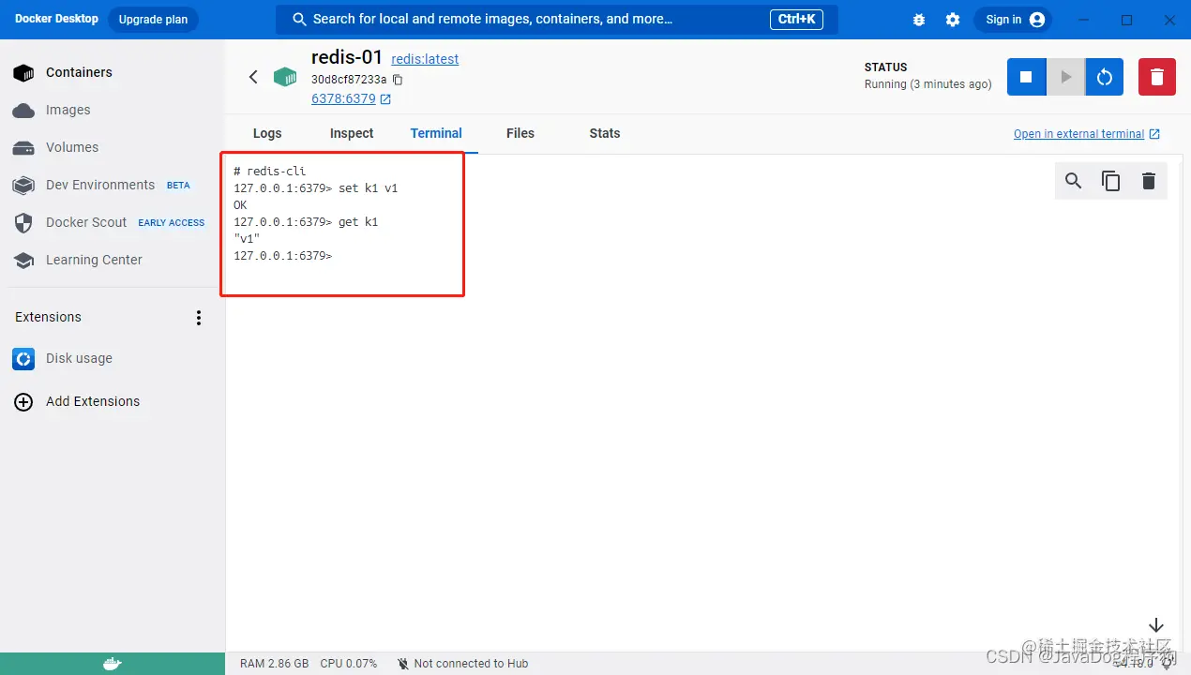The width and height of the screenshot is (1191, 675).
Task: Click the Sign in button
Action: pyautogui.click(x=1013, y=20)
